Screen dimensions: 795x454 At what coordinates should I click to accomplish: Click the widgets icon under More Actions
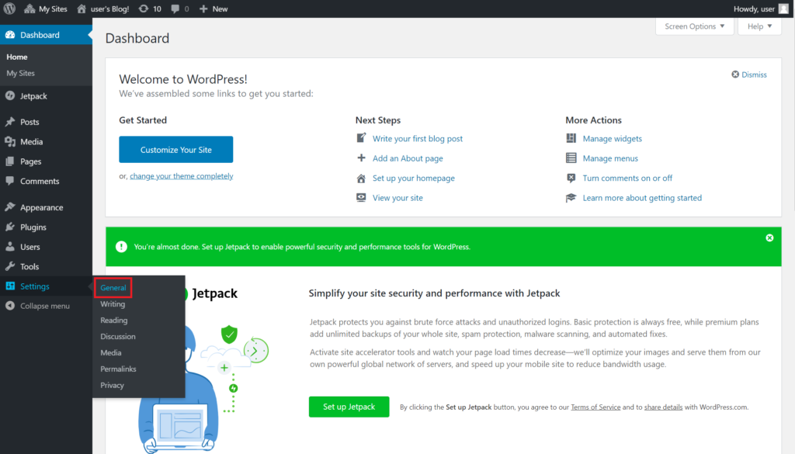coord(571,138)
